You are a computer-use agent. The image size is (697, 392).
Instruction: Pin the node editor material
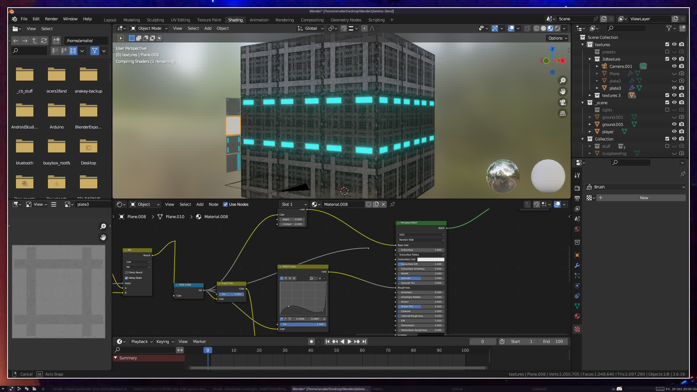pyautogui.click(x=392, y=204)
